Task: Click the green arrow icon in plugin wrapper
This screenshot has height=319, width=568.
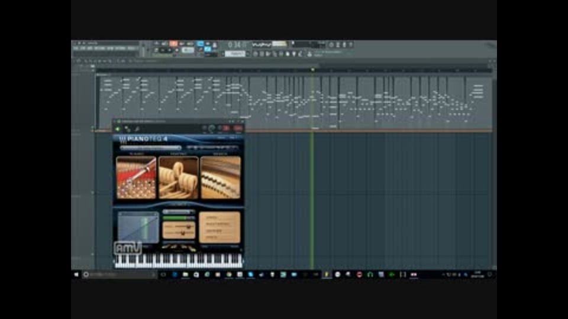Action: (x=117, y=129)
